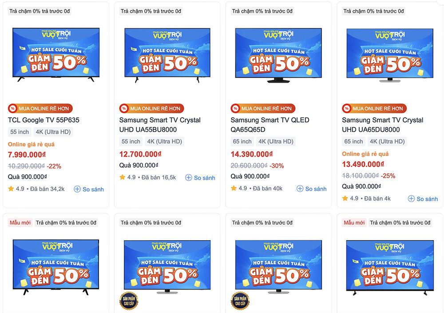Click compare plus icon for Samsung QA65Q65D
The height and width of the screenshot is (313, 444).
[300, 189]
